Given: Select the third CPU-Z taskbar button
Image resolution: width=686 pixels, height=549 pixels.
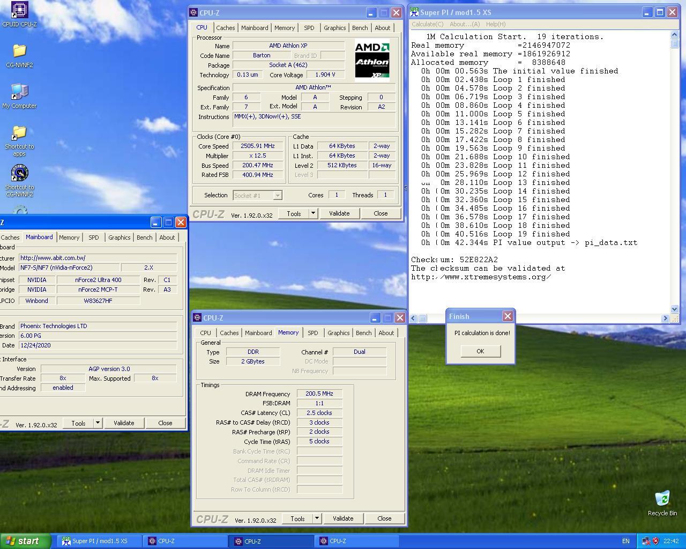Looking at the screenshot, I should click(x=357, y=541).
